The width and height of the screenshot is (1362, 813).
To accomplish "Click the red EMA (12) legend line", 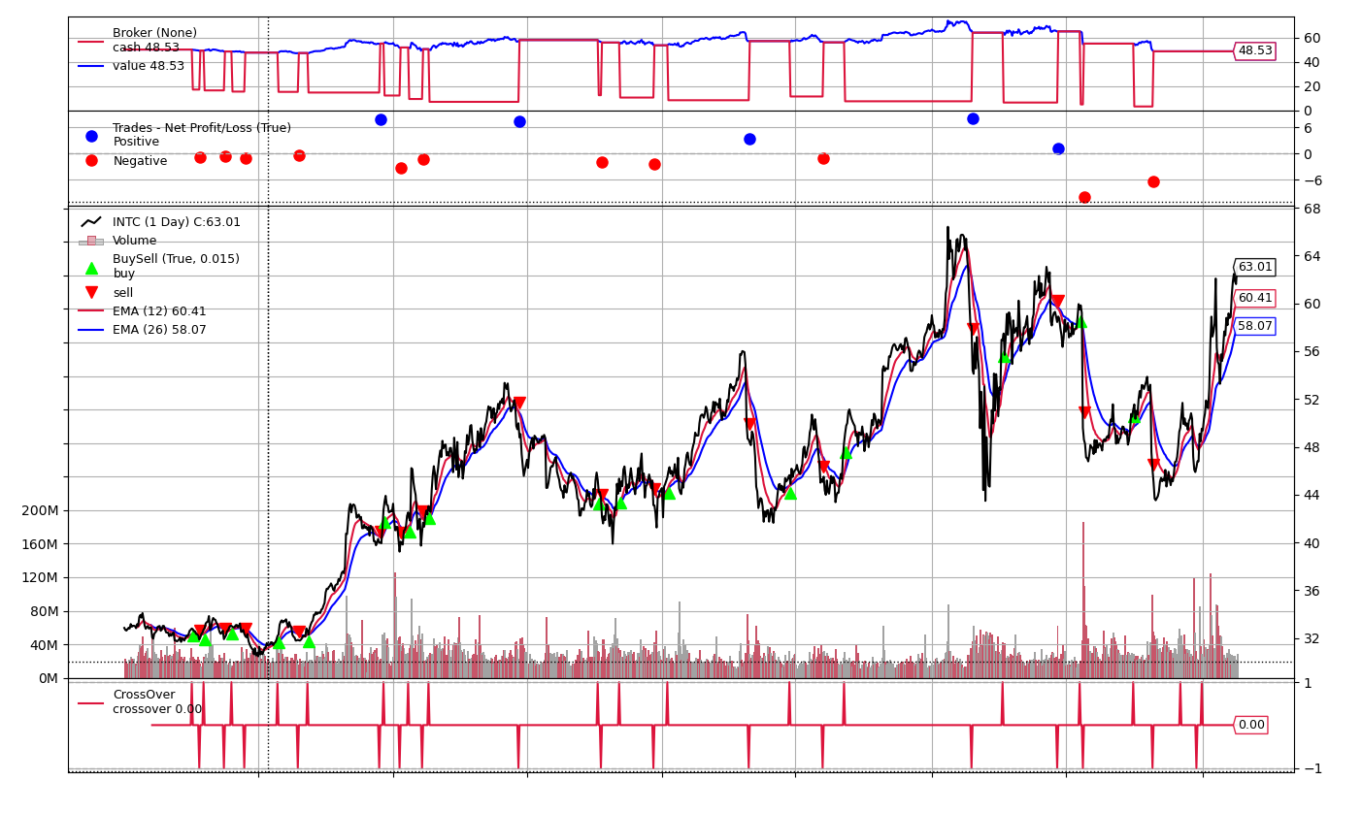I will [x=91, y=311].
